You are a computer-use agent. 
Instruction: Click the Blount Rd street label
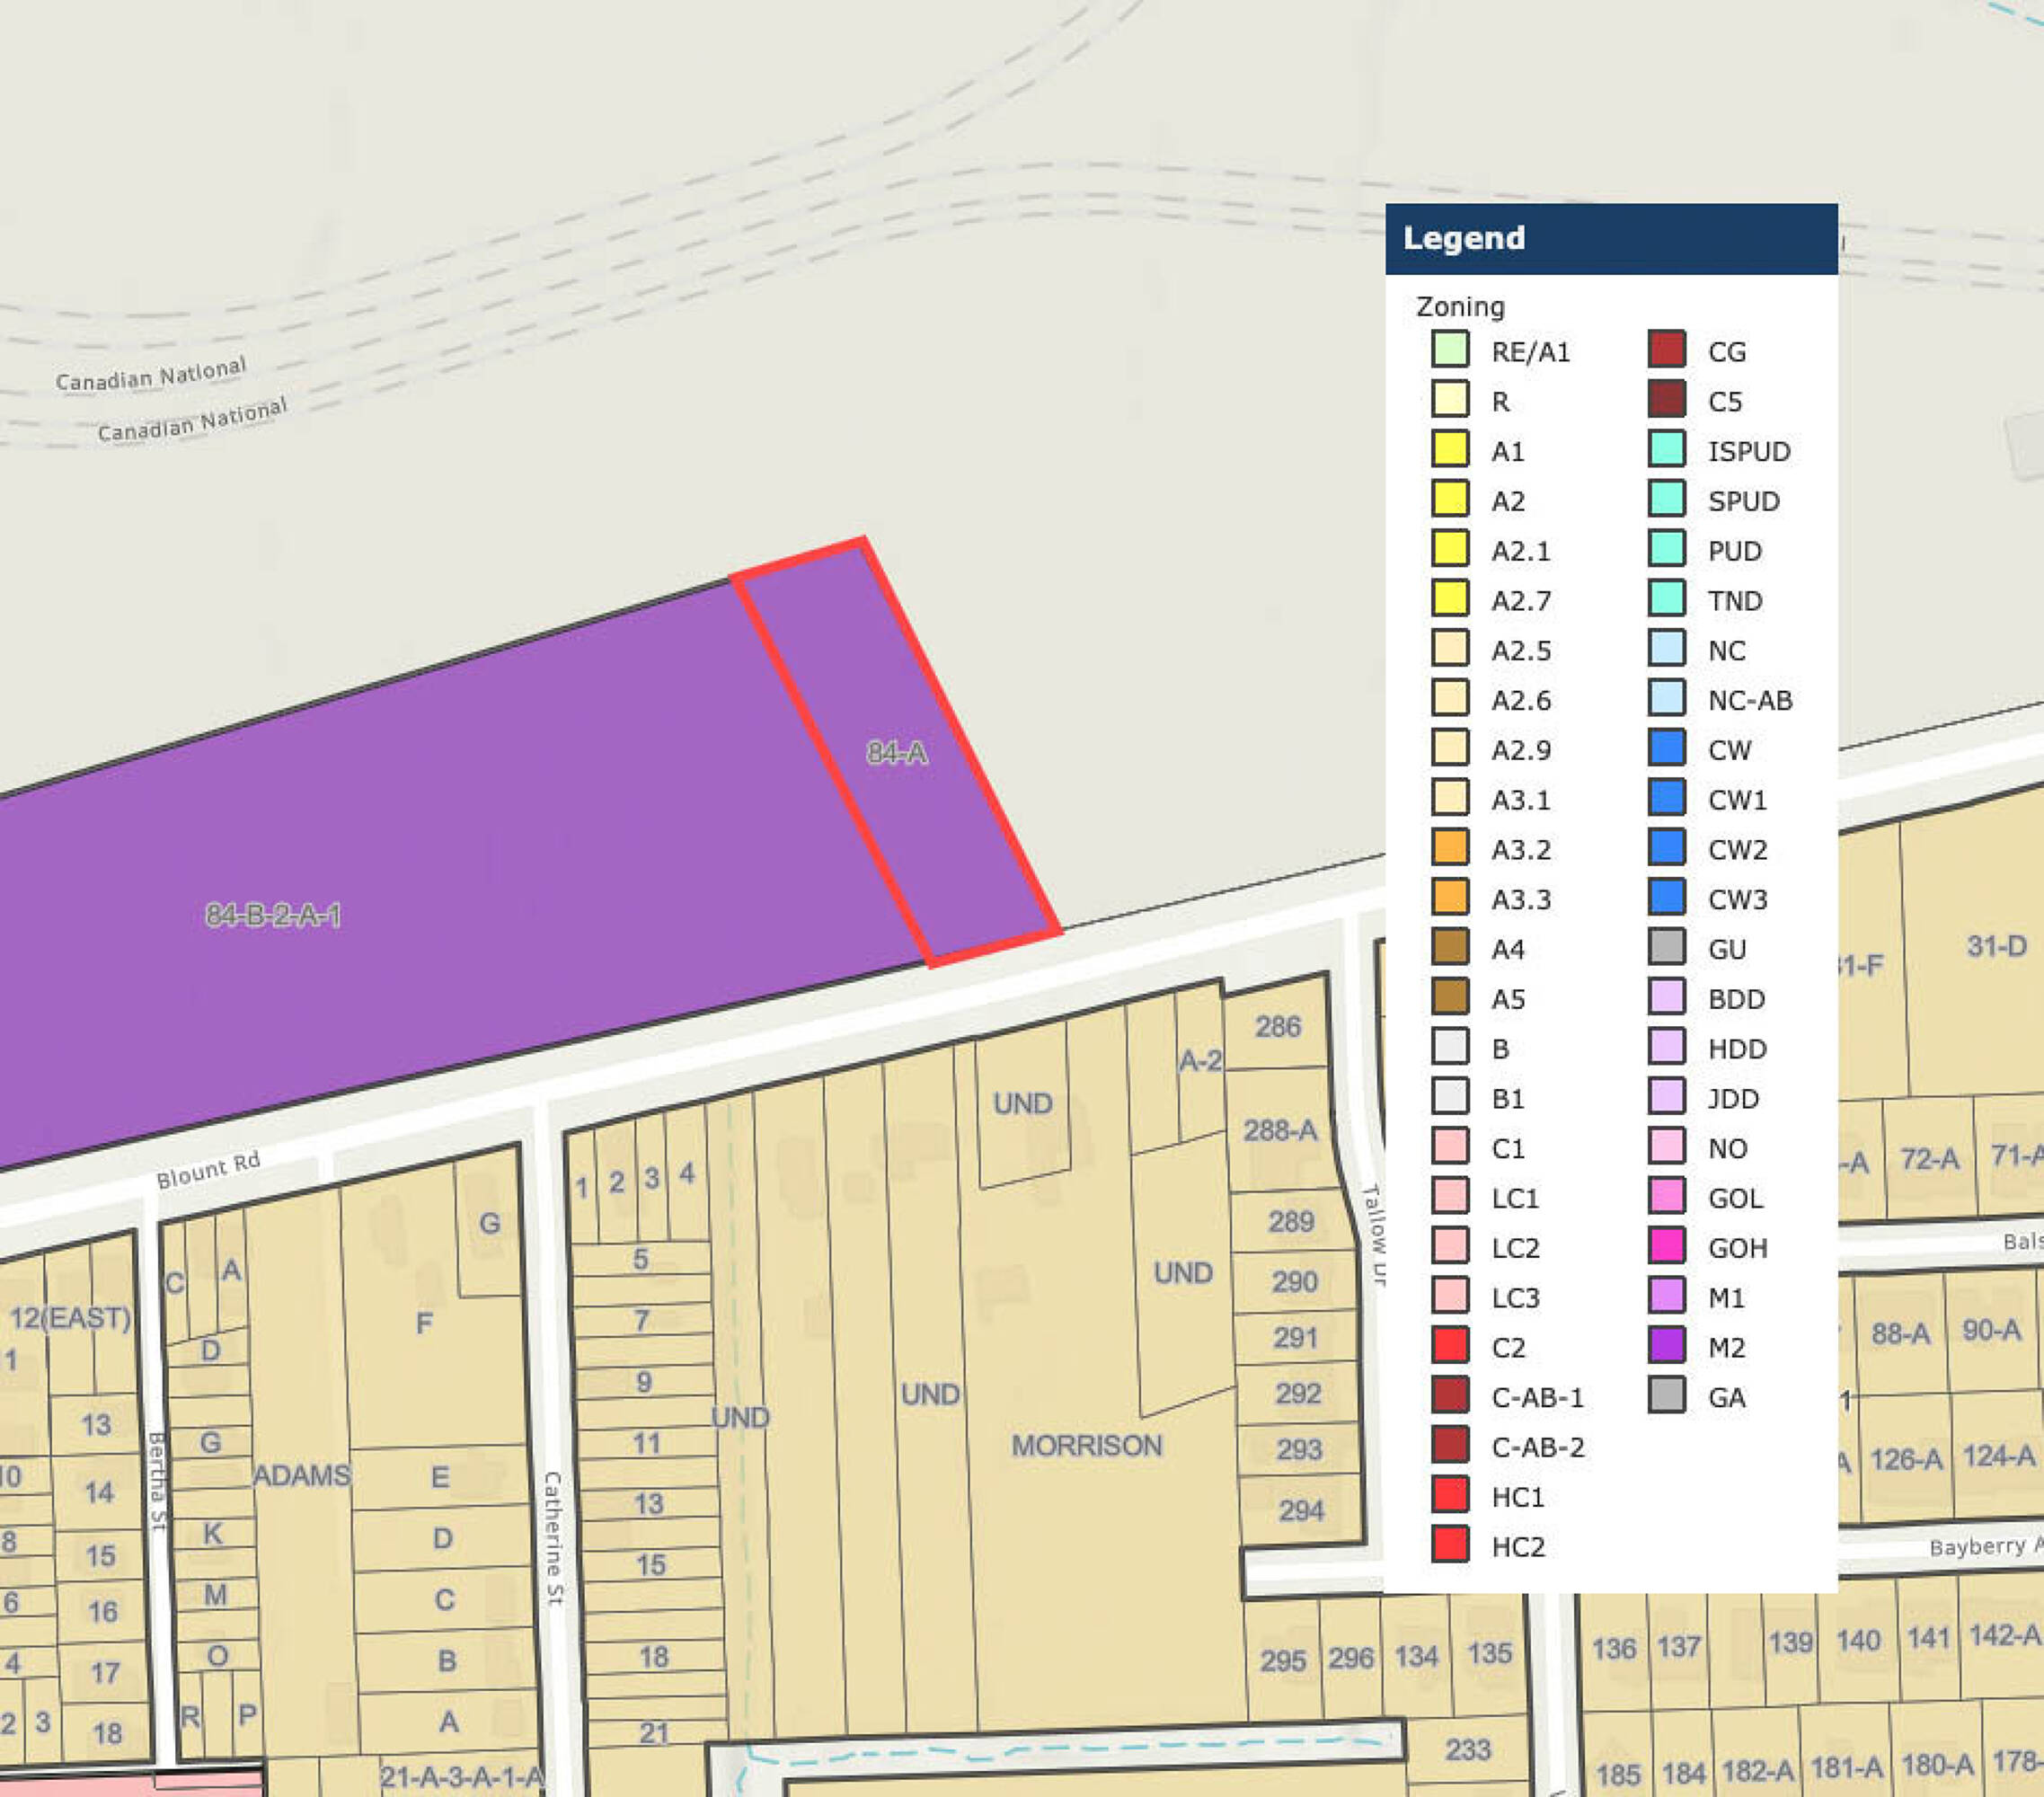[208, 1169]
